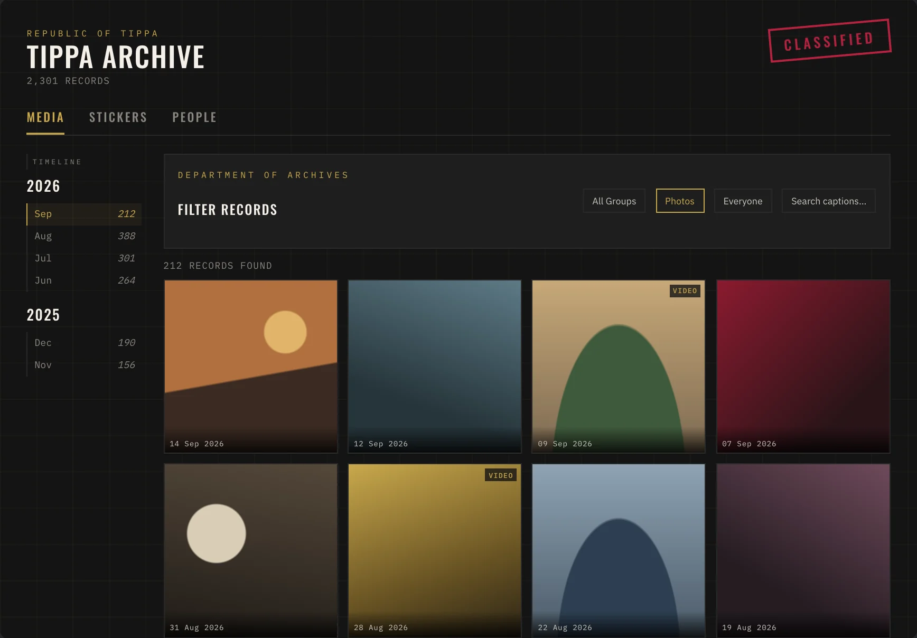
Task: Select Jun in the timeline
Action: [85, 280]
